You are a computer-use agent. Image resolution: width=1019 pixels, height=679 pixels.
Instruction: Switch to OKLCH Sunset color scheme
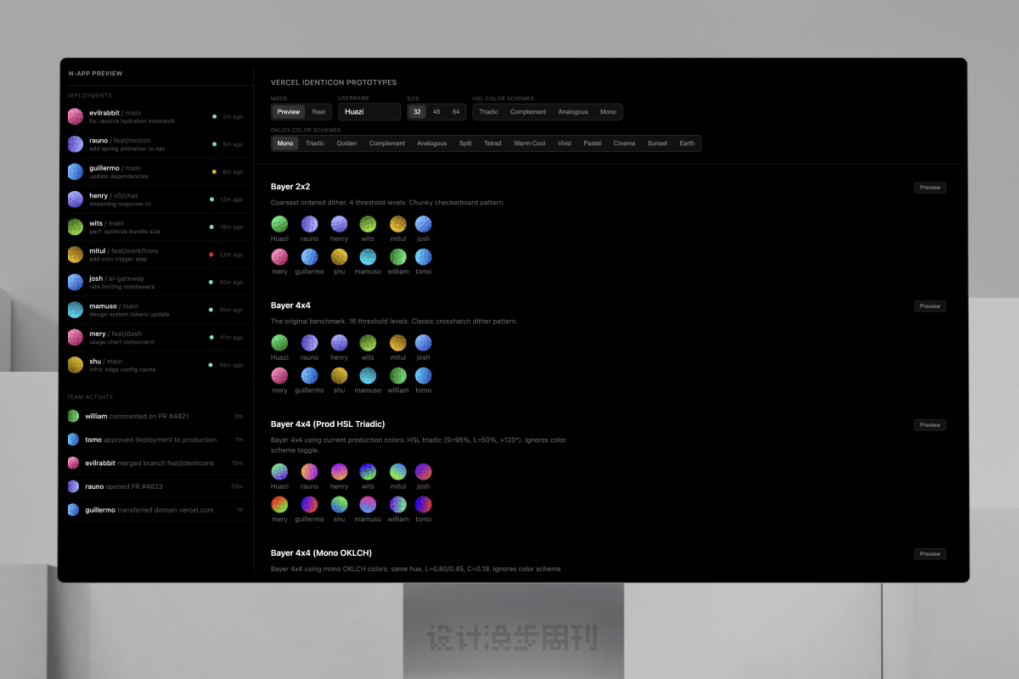point(657,143)
